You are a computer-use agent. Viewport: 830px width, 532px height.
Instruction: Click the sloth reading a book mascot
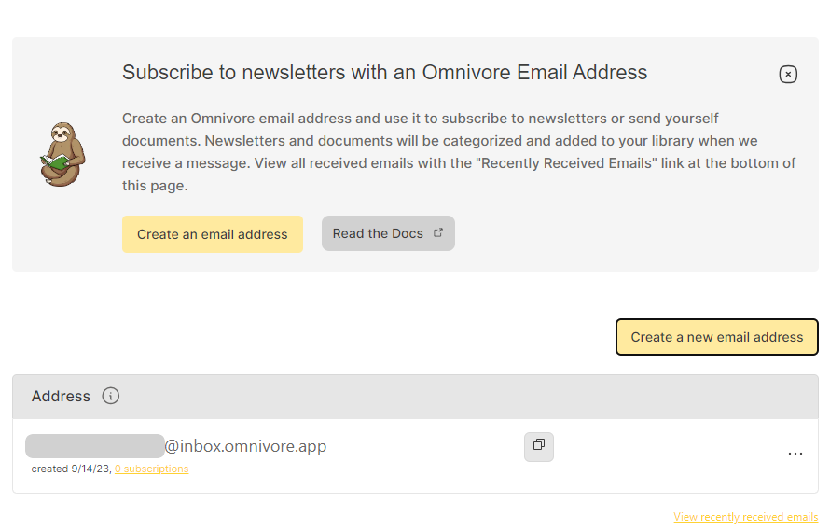click(x=62, y=154)
